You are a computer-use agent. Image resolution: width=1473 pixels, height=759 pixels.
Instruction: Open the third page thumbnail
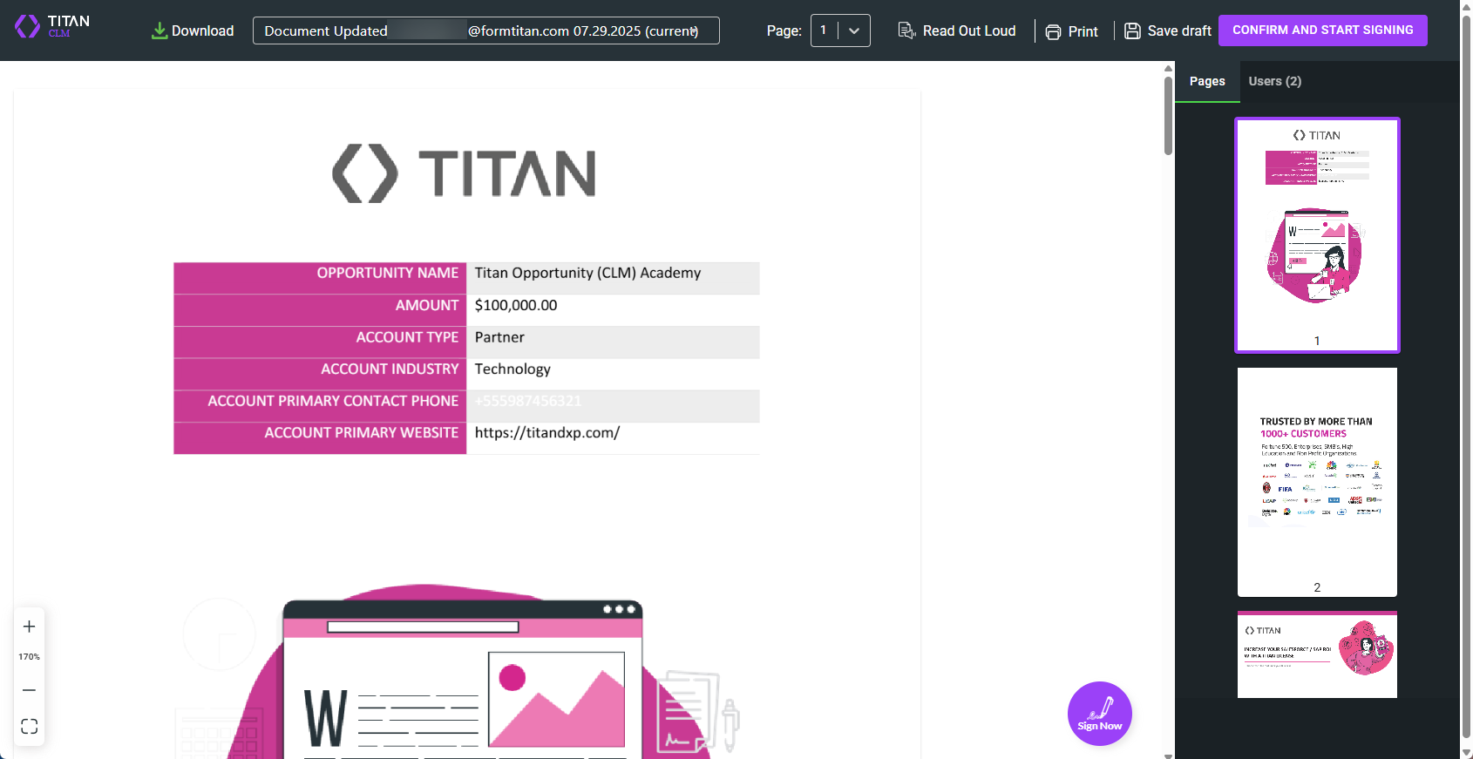pos(1316,655)
